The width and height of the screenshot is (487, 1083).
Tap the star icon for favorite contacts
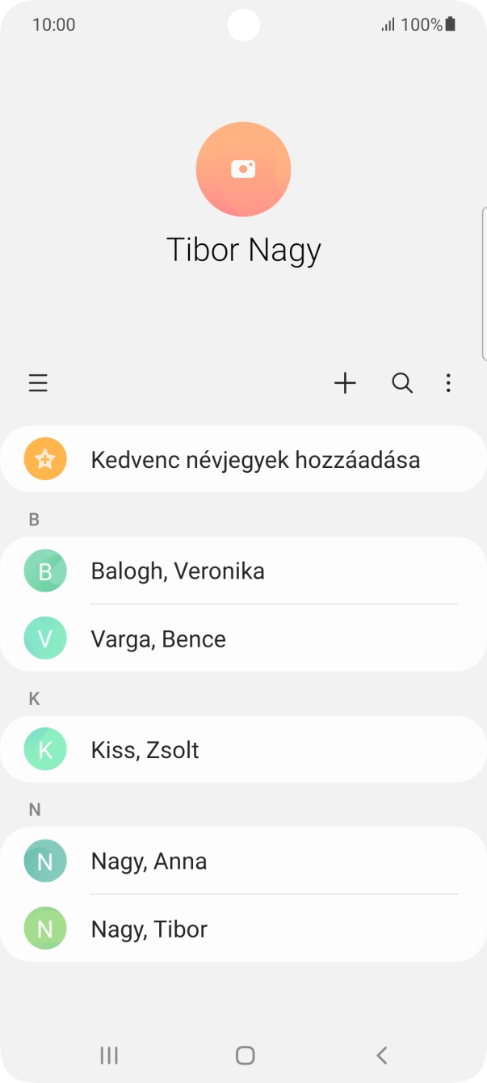pyautogui.click(x=45, y=458)
